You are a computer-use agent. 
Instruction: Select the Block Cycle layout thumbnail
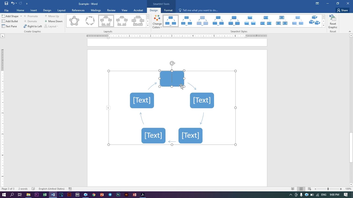(106, 21)
